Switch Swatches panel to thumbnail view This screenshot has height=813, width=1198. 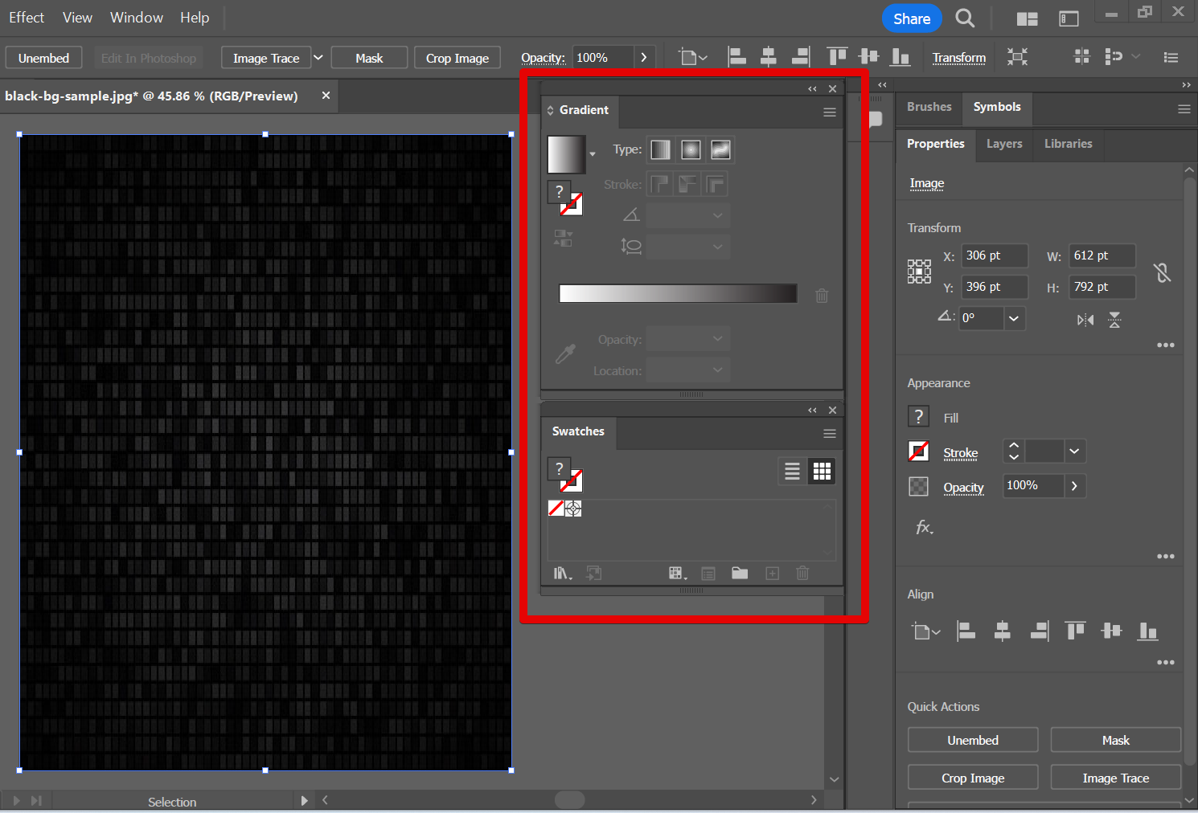coord(822,472)
